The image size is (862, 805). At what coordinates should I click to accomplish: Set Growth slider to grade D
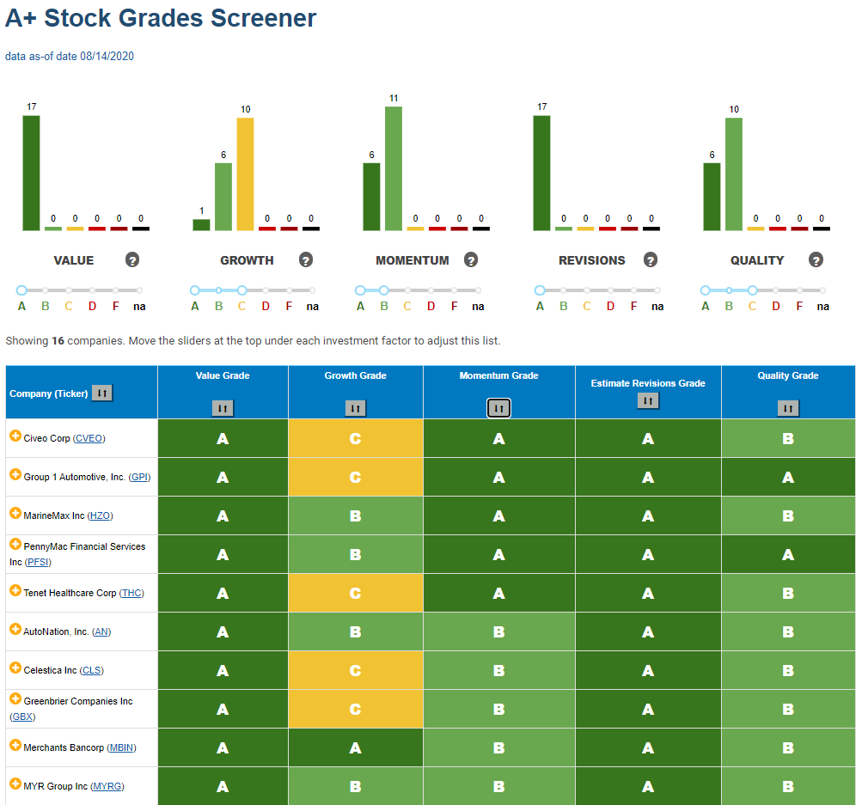click(266, 290)
